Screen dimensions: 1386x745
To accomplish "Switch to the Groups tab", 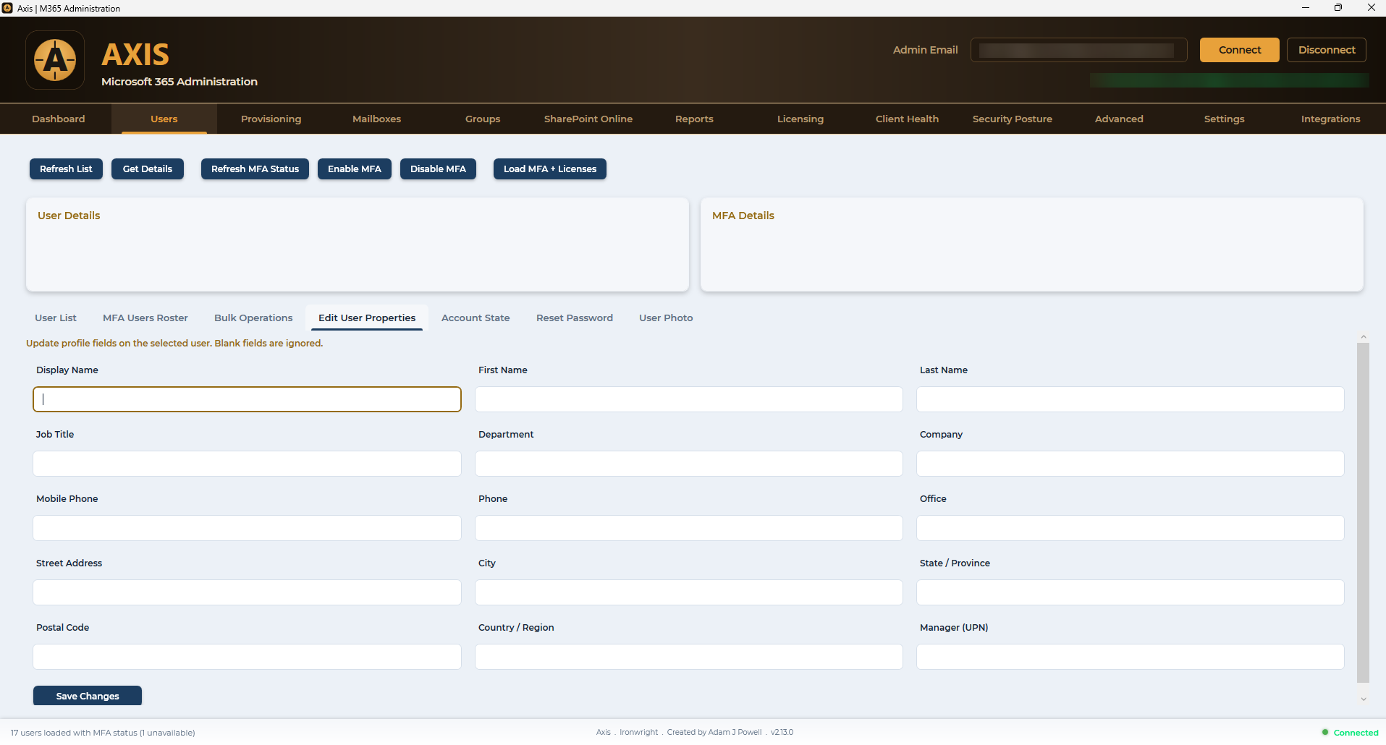I will (x=483, y=119).
